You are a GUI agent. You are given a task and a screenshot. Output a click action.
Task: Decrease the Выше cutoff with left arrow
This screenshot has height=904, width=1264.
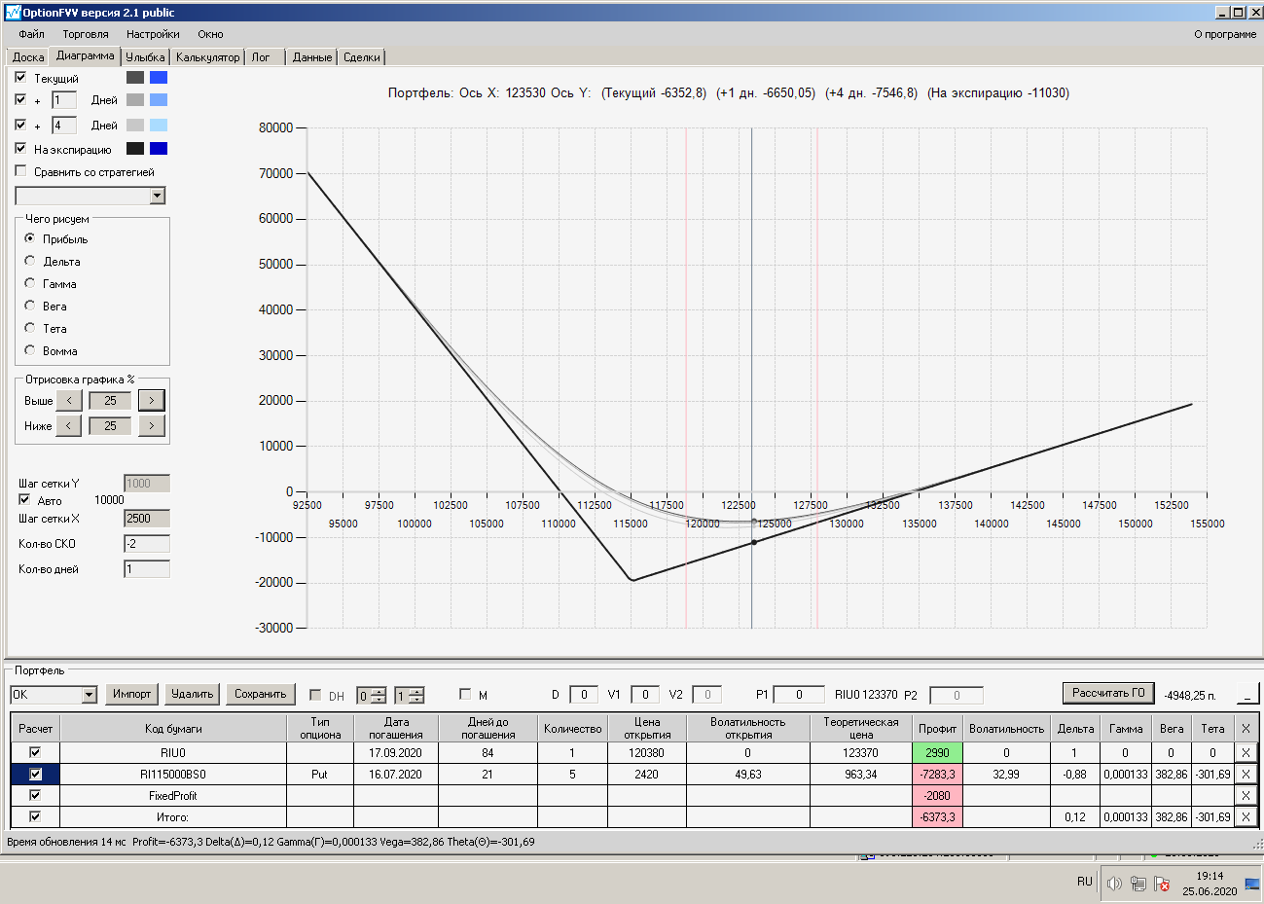pyautogui.click(x=69, y=400)
